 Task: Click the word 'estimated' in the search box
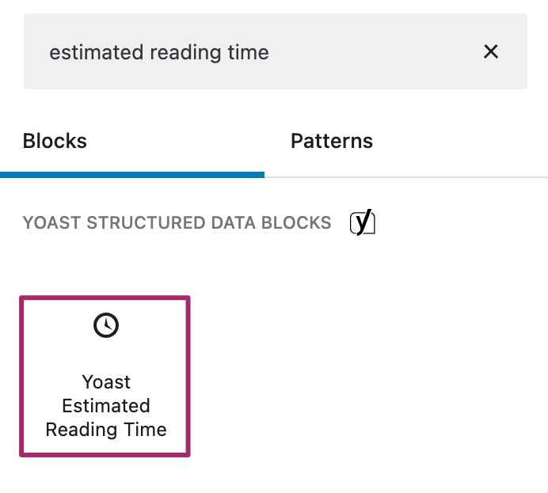(x=86, y=52)
